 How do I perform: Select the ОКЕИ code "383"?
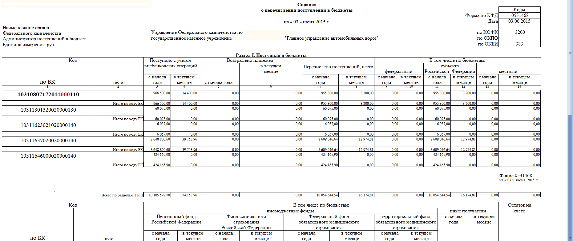519,44
